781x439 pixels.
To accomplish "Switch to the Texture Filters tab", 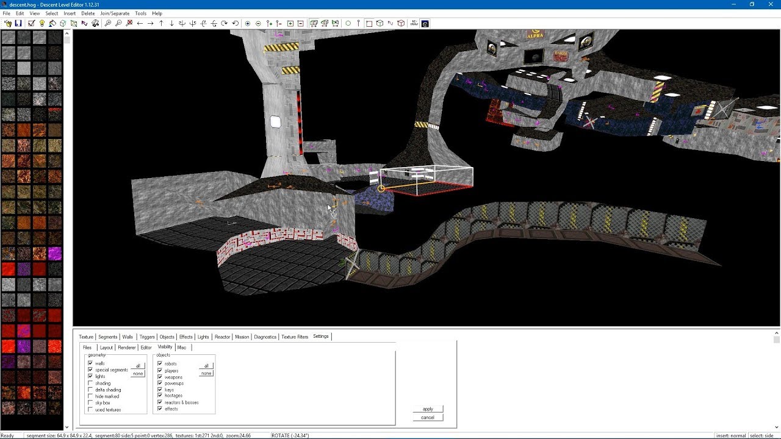I will click(295, 337).
